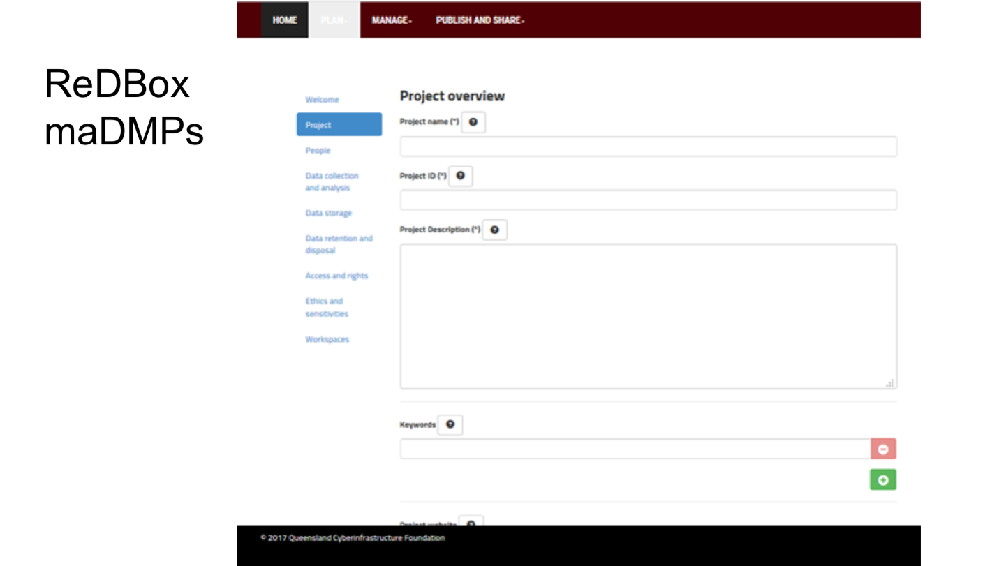Select the Welcome section in sidebar
Viewport: 1006px width, 566px height.
pos(322,100)
